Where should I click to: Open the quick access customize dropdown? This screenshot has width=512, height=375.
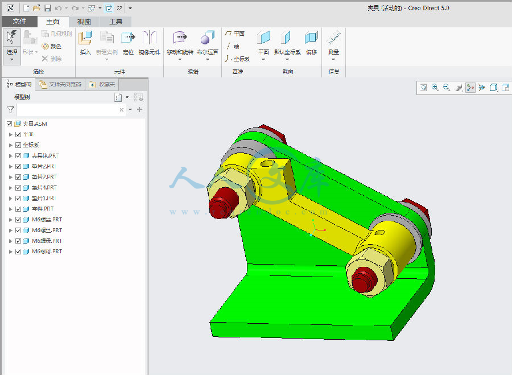click(130, 8)
